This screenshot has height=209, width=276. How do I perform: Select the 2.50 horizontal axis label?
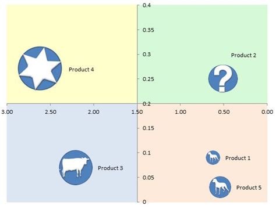[51, 112]
